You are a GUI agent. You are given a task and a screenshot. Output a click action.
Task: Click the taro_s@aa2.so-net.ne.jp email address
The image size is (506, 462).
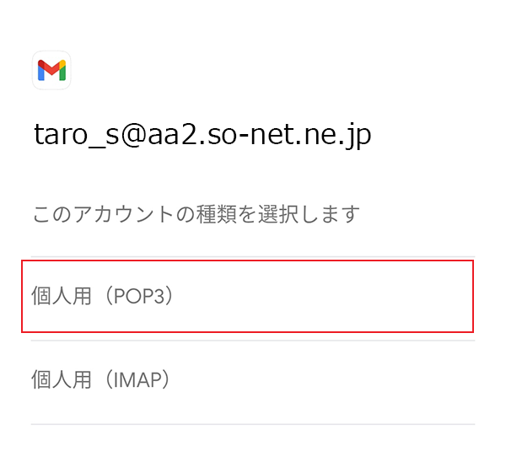coord(202,135)
